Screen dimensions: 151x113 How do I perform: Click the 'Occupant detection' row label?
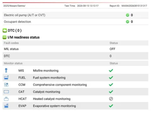click(x=17, y=22)
